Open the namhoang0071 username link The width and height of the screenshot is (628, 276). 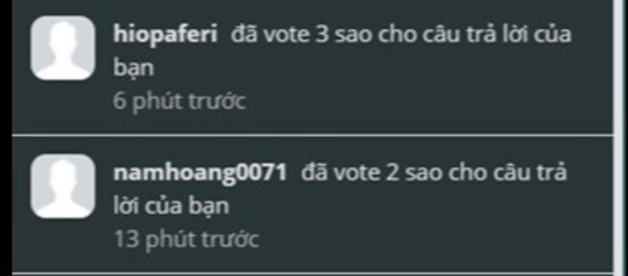[200, 173]
